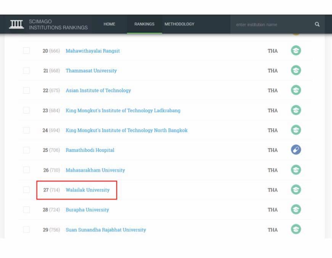Select the checkbox next to Walailak University
332x258 pixels.
click(x=26, y=190)
